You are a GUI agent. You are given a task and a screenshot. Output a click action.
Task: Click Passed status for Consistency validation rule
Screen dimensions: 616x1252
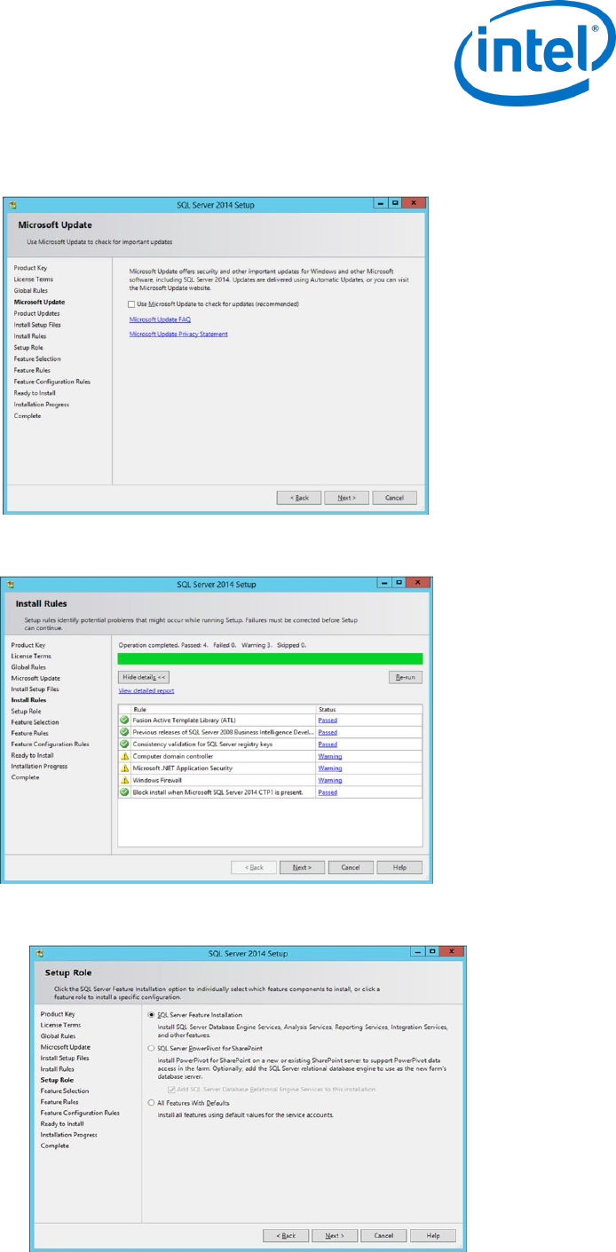328,744
